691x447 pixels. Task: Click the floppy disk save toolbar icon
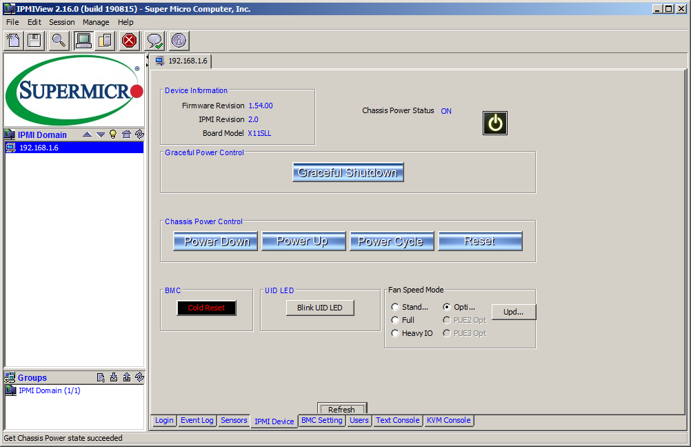[34, 41]
